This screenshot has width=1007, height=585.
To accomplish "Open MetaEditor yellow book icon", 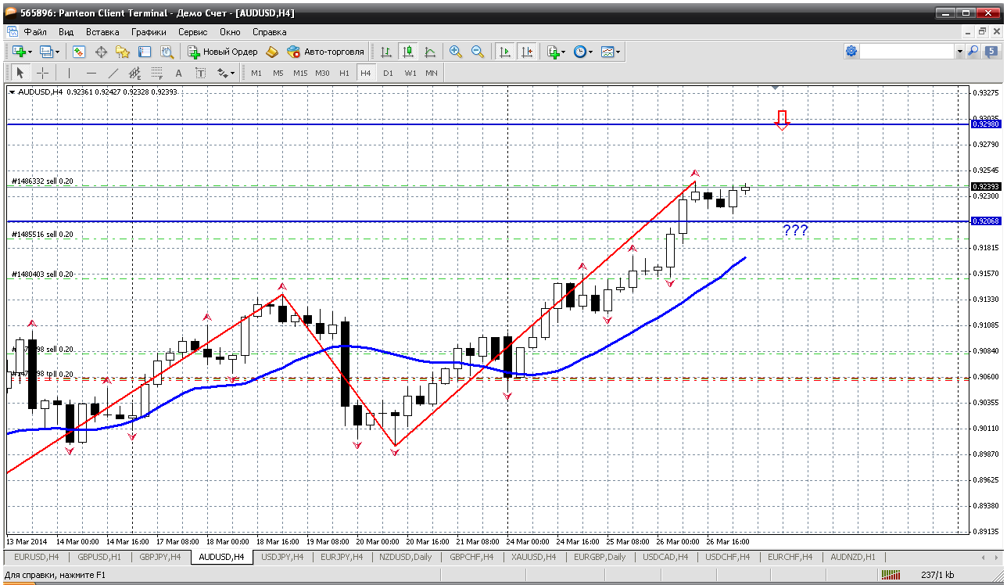I will pos(272,52).
